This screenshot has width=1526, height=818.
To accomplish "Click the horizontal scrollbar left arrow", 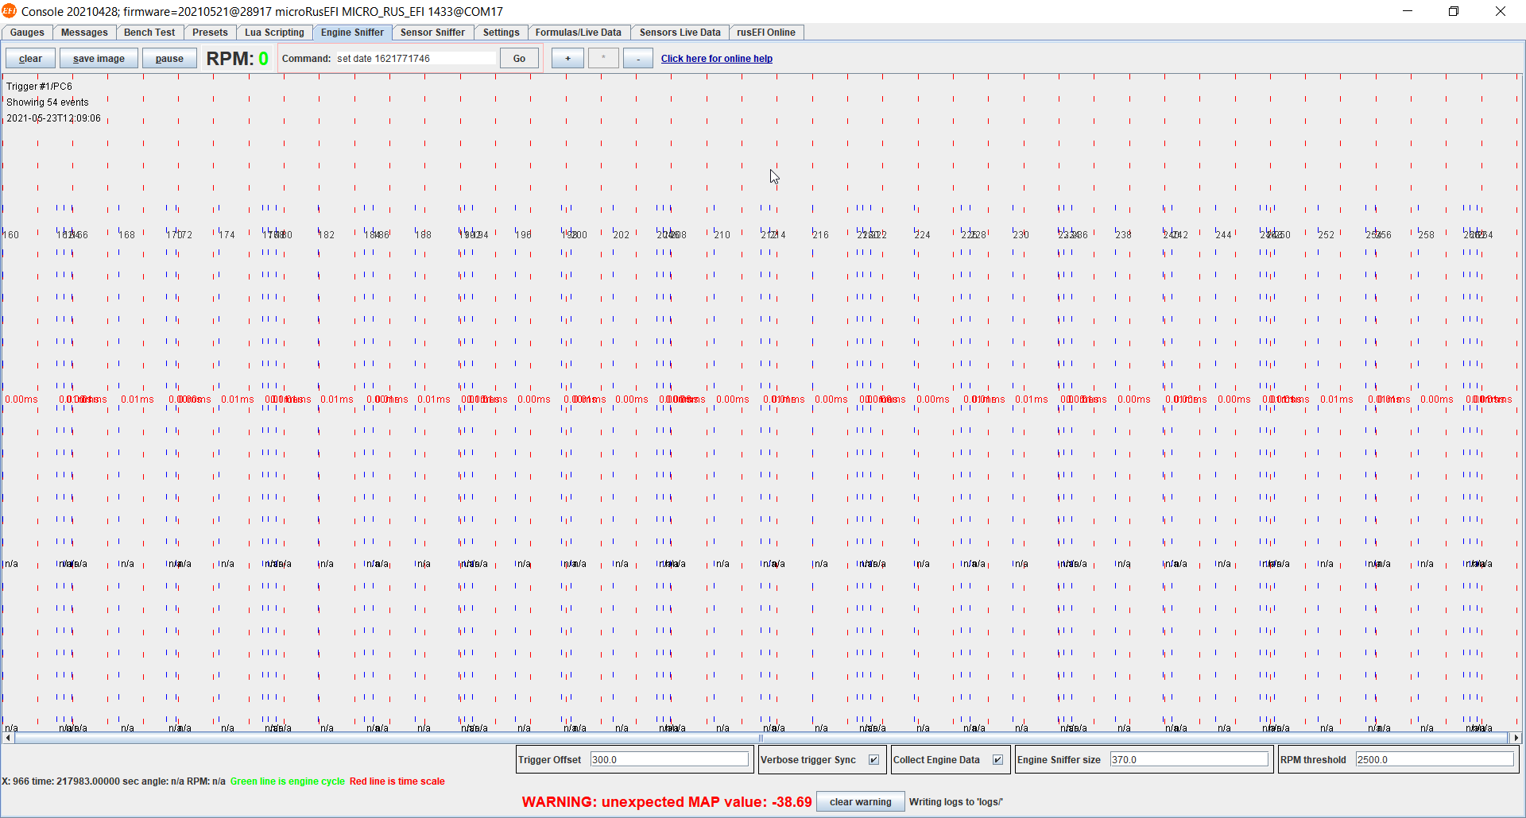I will [8, 738].
